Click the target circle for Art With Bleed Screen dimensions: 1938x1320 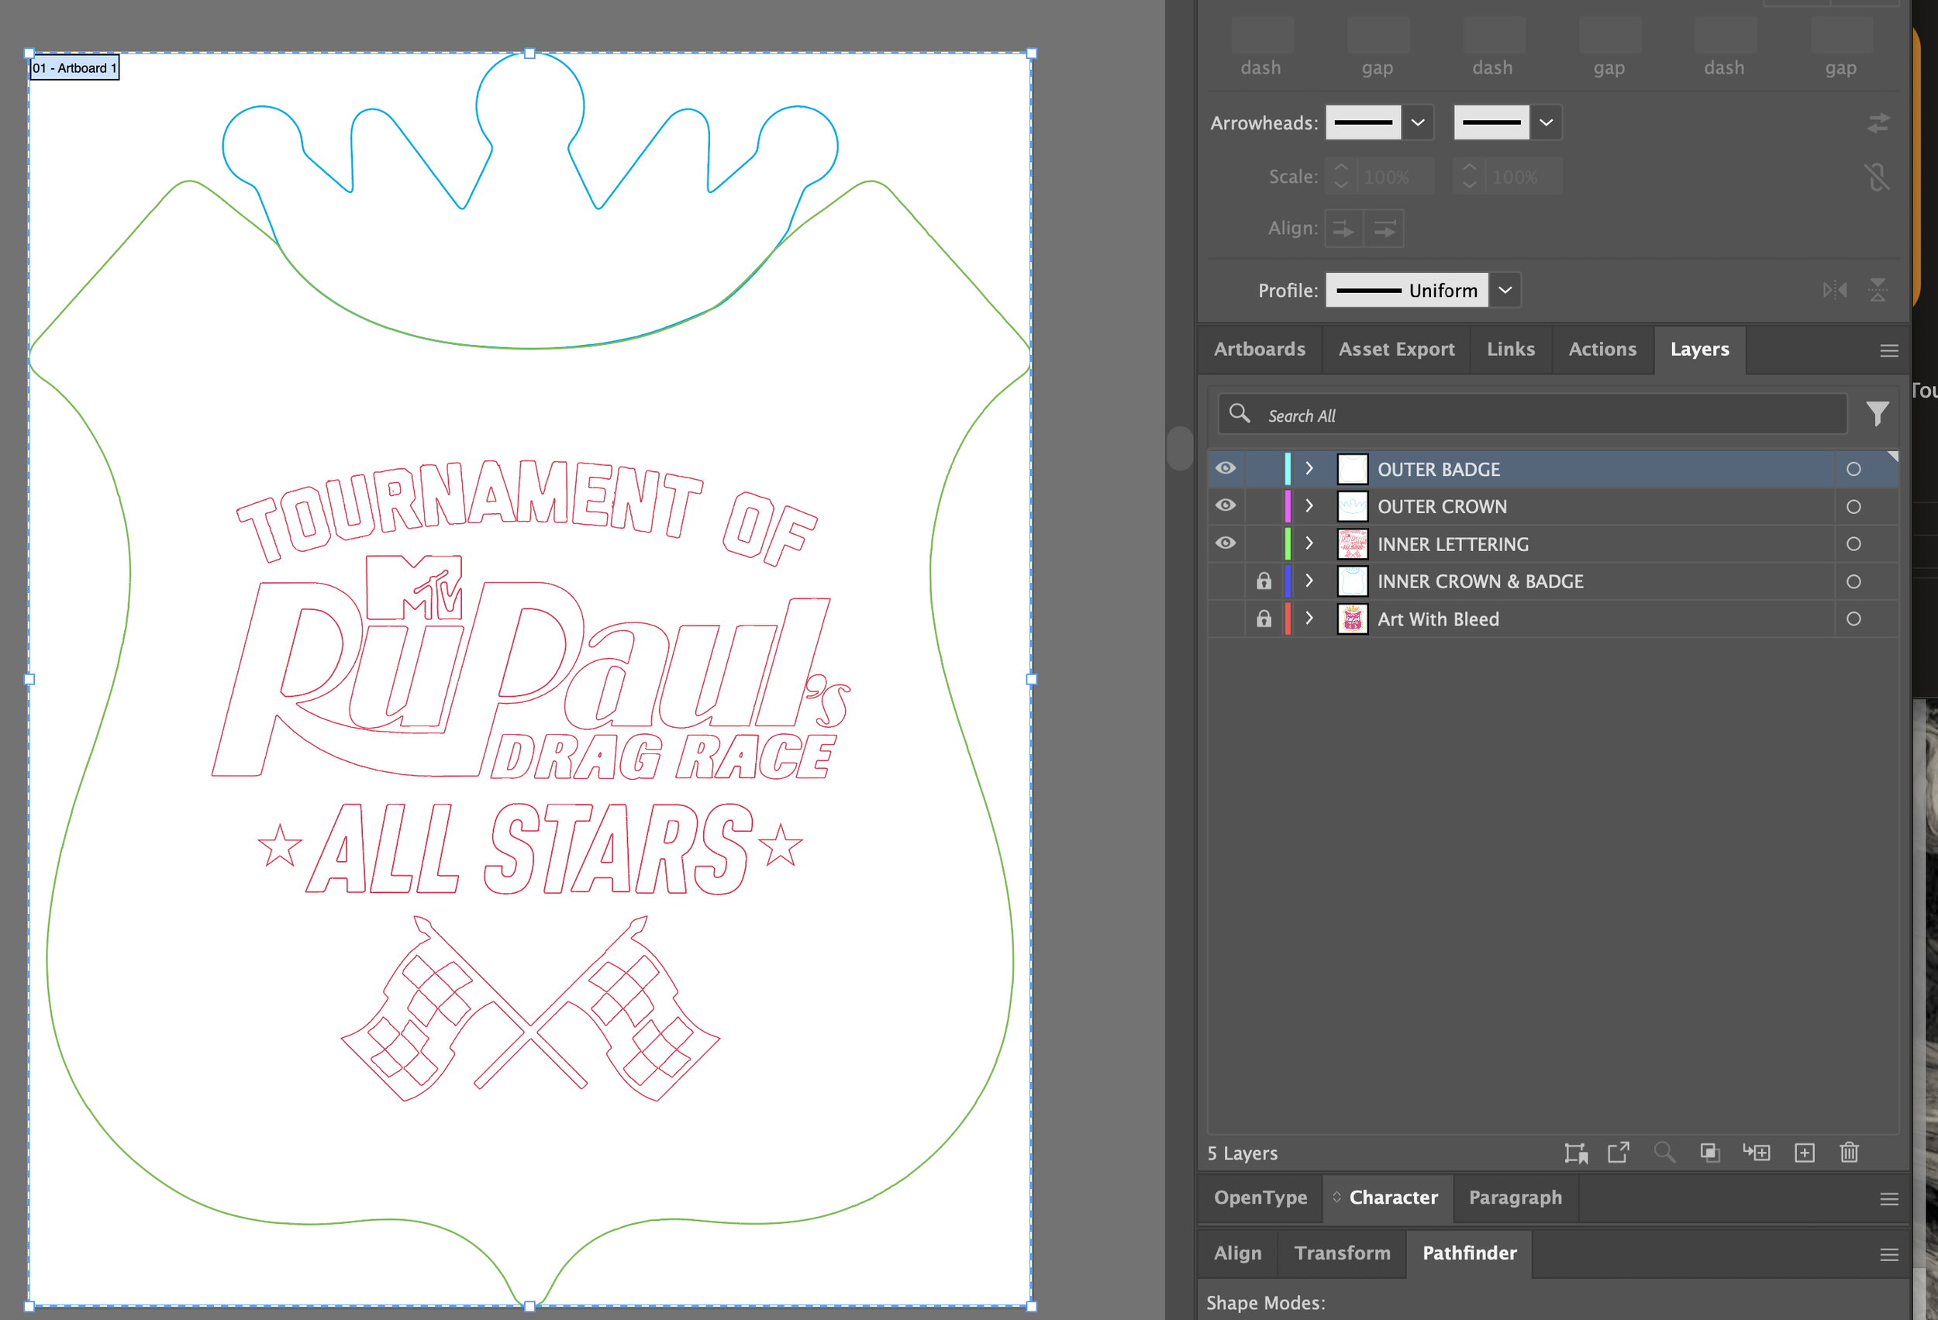[1854, 619]
